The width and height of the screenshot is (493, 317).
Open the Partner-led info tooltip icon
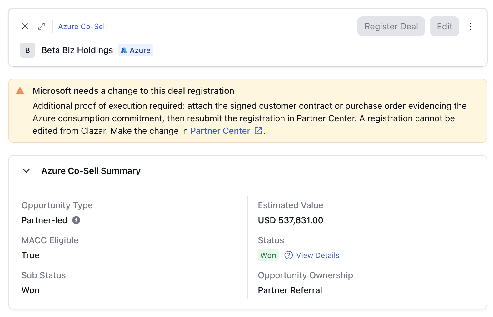tap(76, 220)
